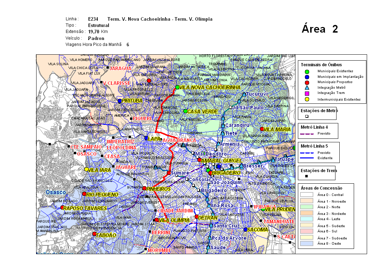This screenshot has width=385, height=265.
Task: Click the 'MORUMBI' station label
Action: (159, 250)
